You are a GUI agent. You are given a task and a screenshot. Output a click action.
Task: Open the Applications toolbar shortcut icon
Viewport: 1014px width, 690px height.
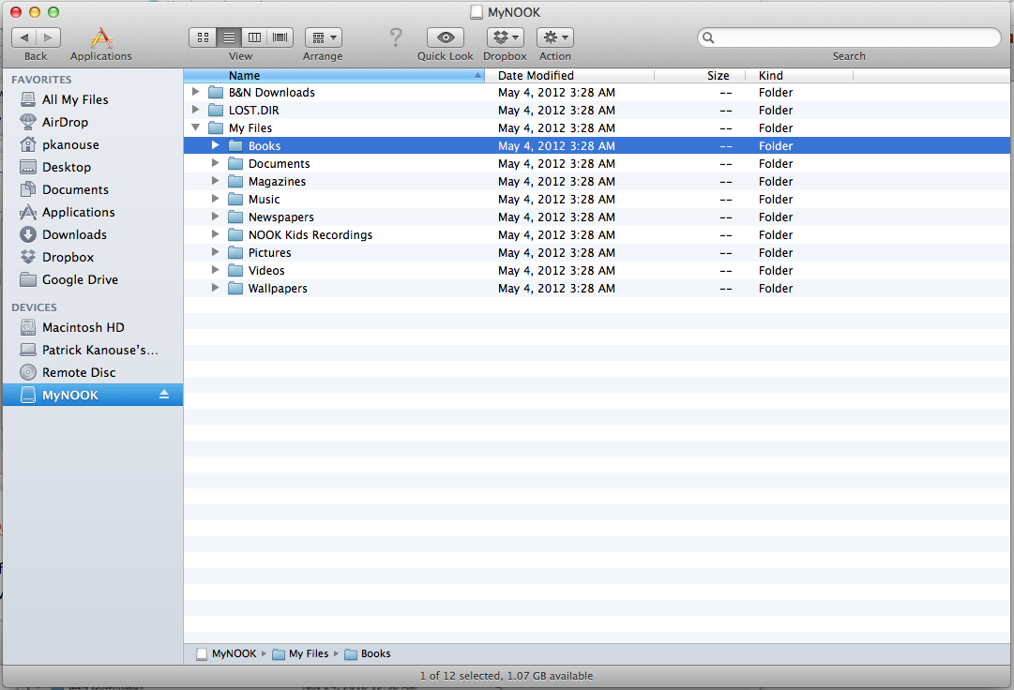[101, 37]
